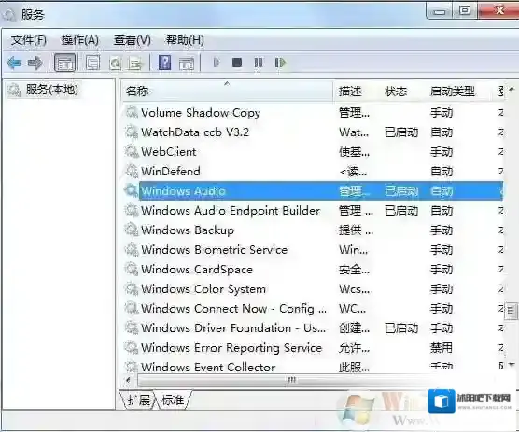The image size is (519, 432).
Task: Minimize the 服务 window
Action: tap(440, 11)
